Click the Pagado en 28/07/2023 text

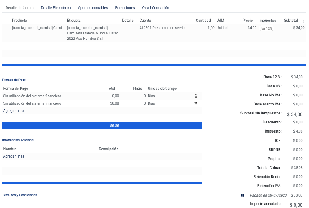point(268,195)
